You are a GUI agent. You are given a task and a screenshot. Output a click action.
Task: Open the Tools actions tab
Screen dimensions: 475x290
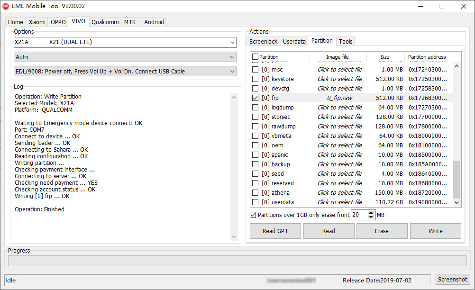[345, 42]
